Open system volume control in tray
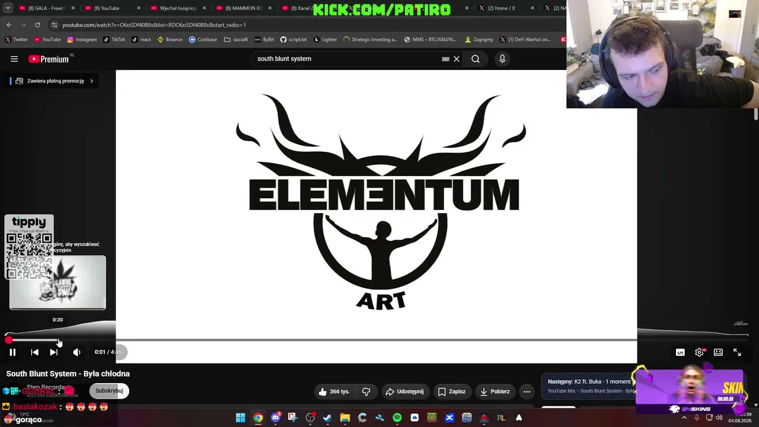 [x=719, y=418]
